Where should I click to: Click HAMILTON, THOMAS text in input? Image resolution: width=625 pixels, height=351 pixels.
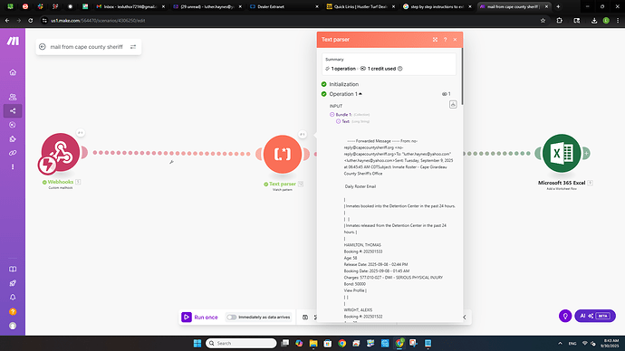(x=362, y=245)
